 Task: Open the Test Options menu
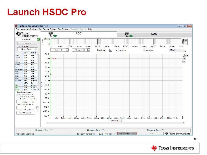[63, 29]
